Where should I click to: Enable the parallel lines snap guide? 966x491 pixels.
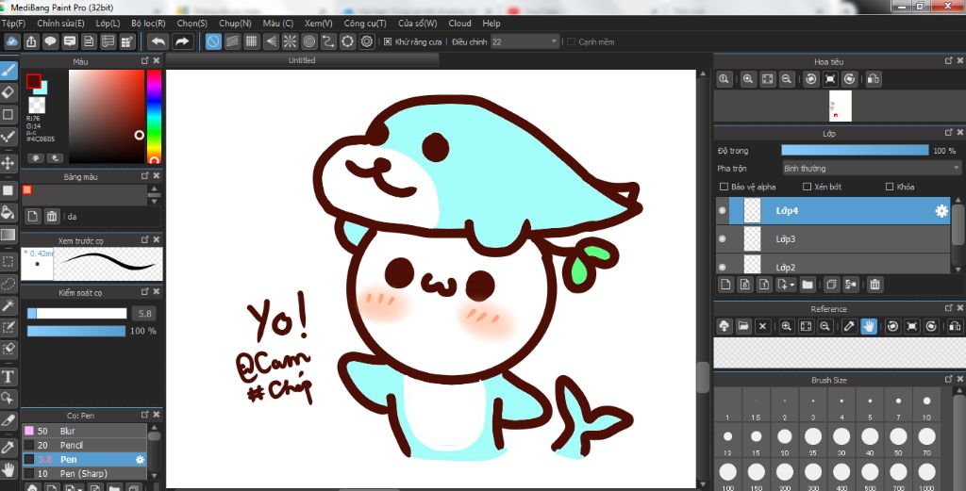pyautogui.click(x=232, y=41)
